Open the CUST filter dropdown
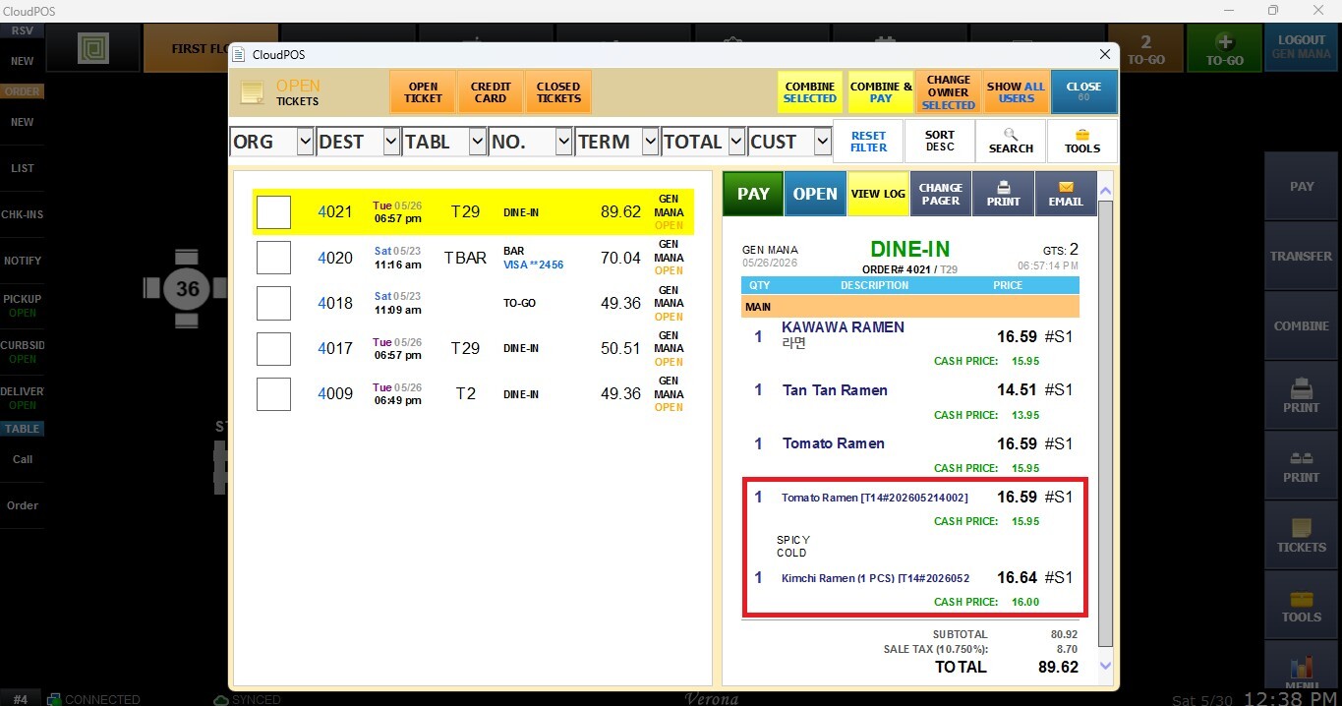This screenshot has width=1342, height=706. (823, 142)
